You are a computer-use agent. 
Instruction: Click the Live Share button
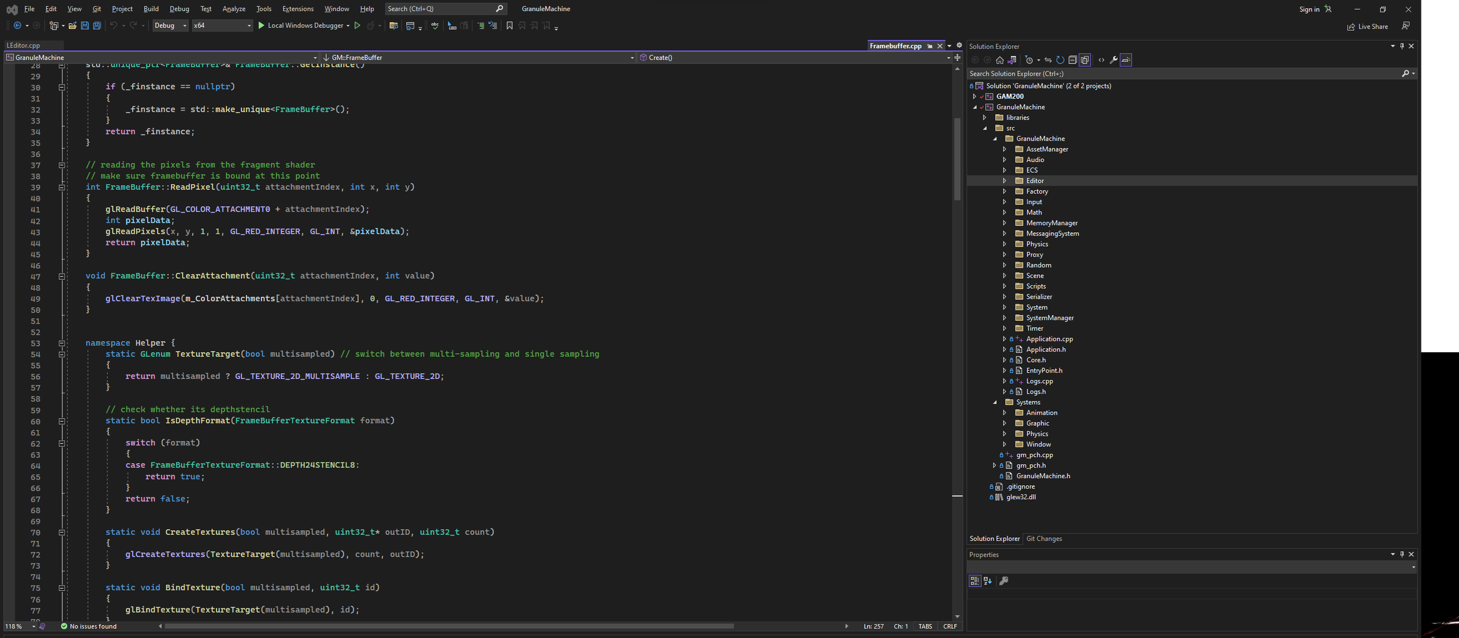pos(1367,26)
